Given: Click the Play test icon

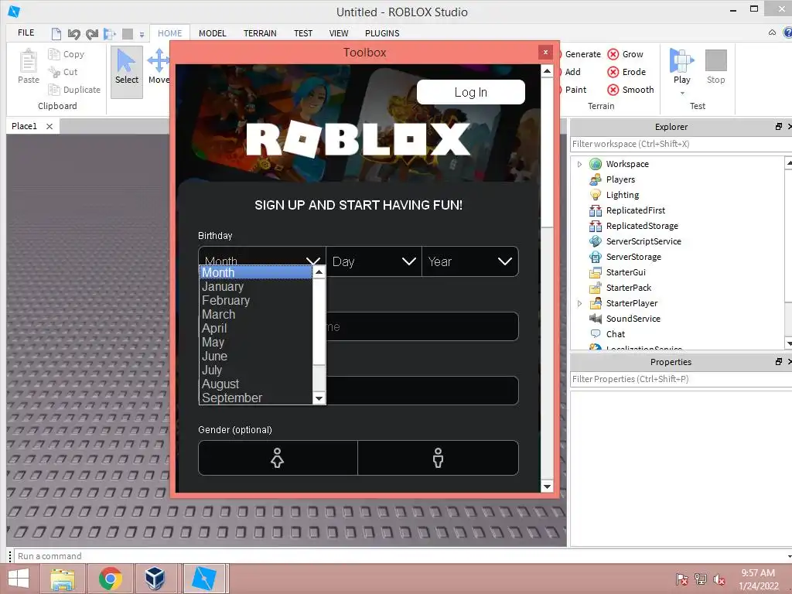Looking at the screenshot, I should tap(681, 60).
